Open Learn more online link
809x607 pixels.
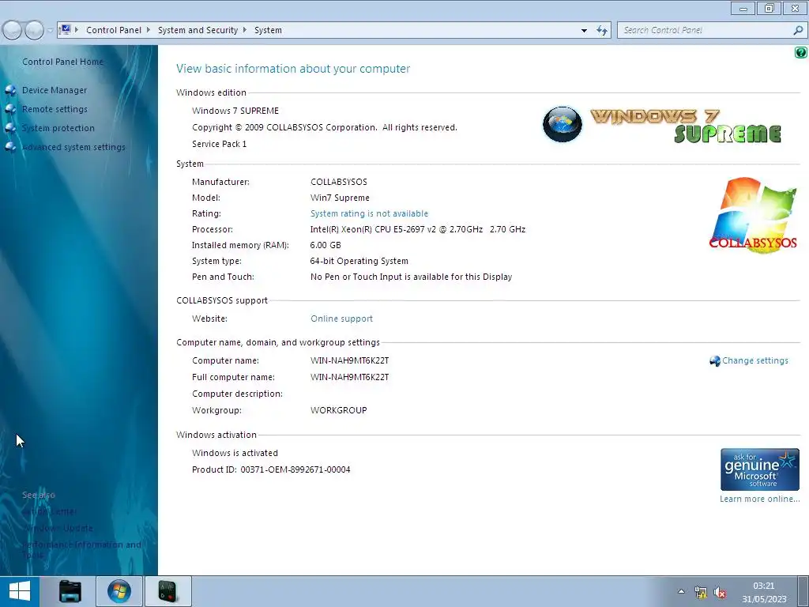759,500
